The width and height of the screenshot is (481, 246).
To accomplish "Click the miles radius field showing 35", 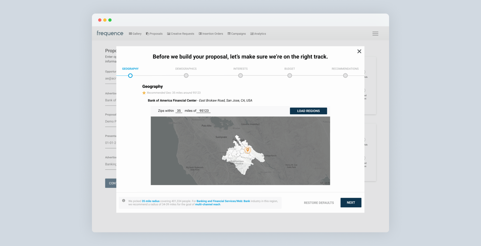I will tap(179, 111).
